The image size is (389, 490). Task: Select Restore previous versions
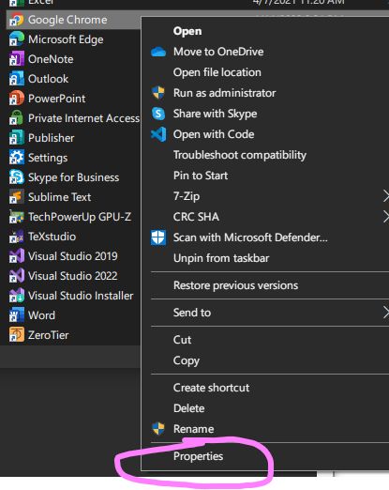(x=235, y=285)
